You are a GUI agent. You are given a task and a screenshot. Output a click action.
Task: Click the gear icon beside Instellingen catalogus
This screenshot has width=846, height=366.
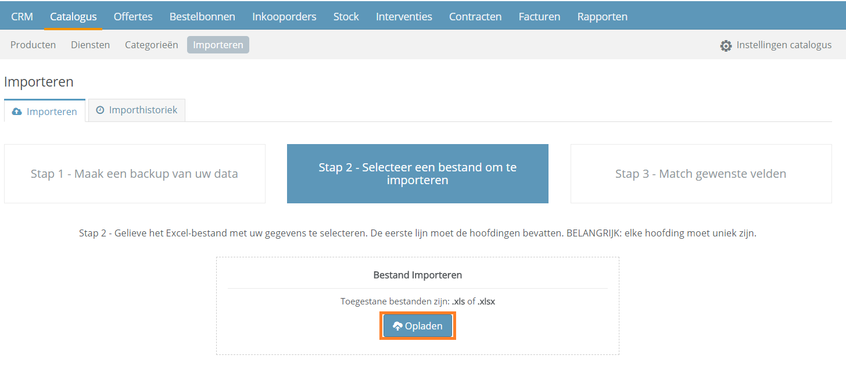[726, 45]
